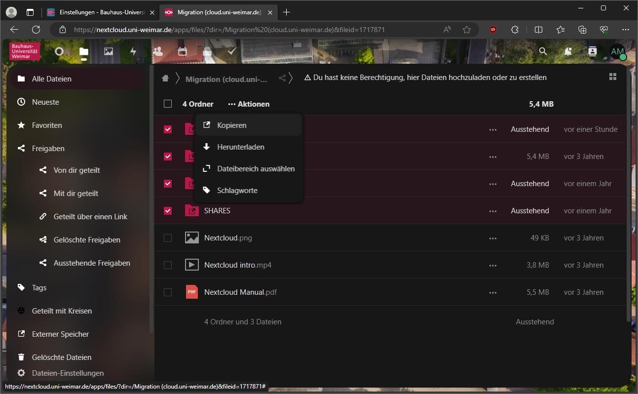638x394 pixels.
Task: Open the Activity lightning bolt icon
Action: coord(133,51)
